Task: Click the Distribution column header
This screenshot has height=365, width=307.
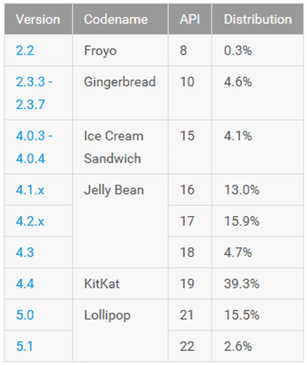Action: tap(258, 19)
